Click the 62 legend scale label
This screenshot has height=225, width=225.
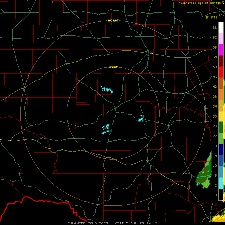[215, 37]
